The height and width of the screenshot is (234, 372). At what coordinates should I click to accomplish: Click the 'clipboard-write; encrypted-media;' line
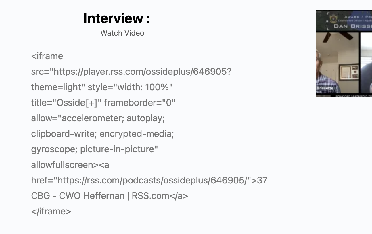coord(103,134)
